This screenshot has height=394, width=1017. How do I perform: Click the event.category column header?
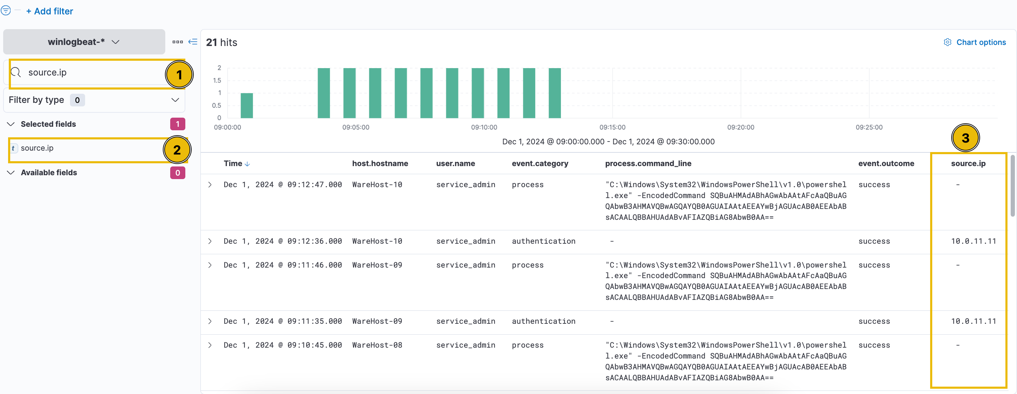[540, 164]
